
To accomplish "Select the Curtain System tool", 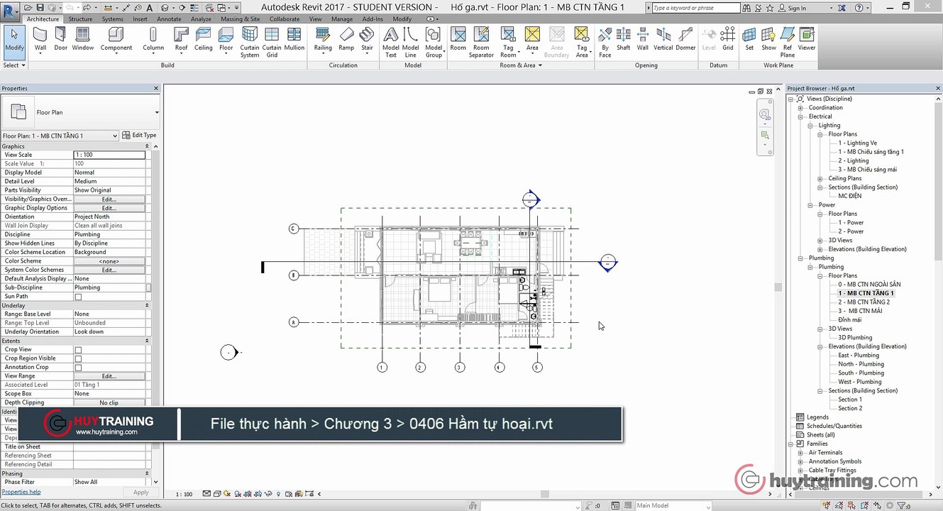I will [x=250, y=43].
